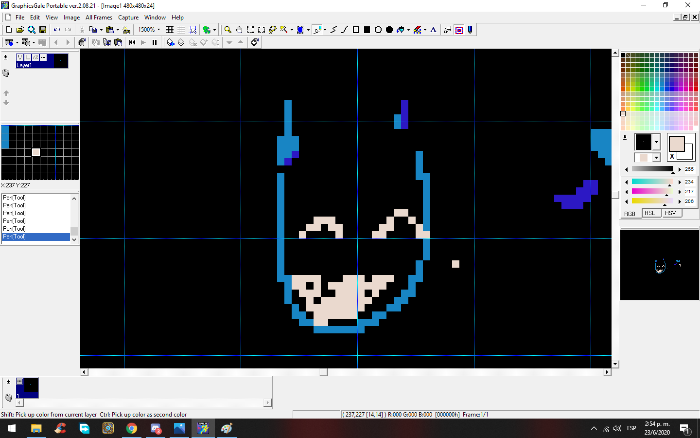
Task: Select the Text tool
Action: pyautogui.click(x=434, y=30)
